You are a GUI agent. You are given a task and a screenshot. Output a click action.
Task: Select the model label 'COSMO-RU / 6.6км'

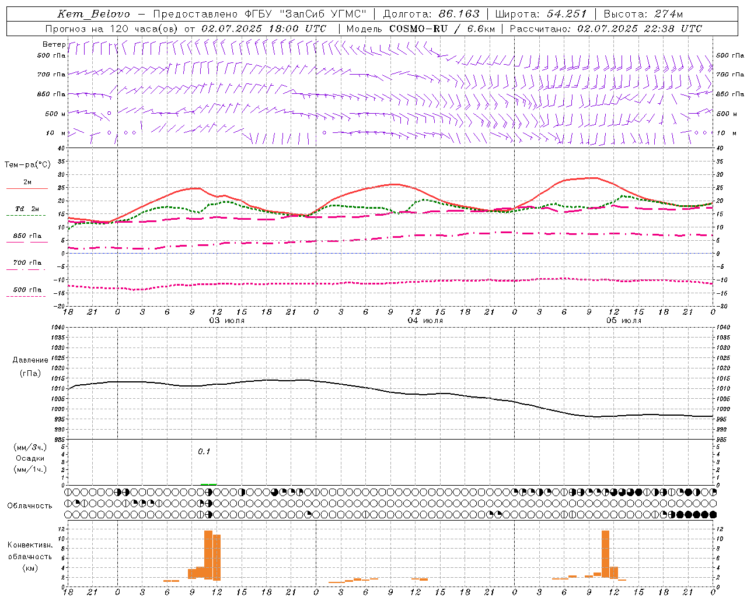pyautogui.click(x=442, y=29)
